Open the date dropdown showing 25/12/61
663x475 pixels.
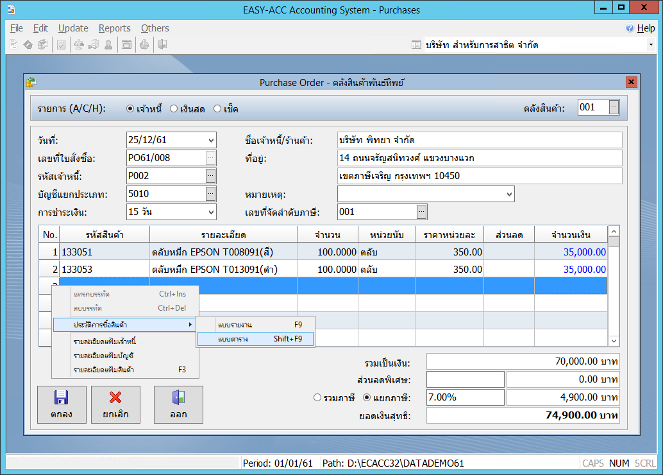211,140
